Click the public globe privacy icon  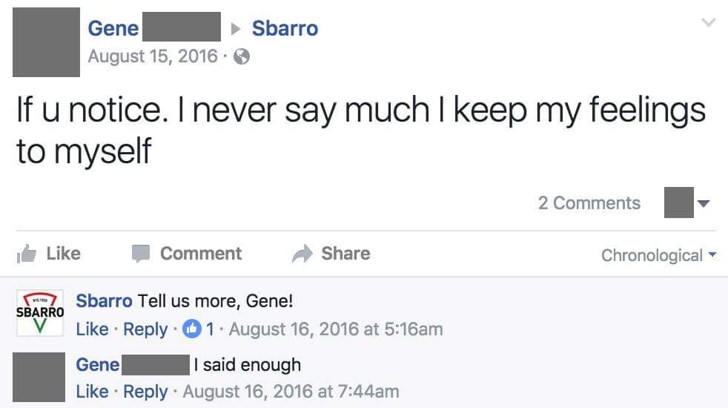pos(242,56)
